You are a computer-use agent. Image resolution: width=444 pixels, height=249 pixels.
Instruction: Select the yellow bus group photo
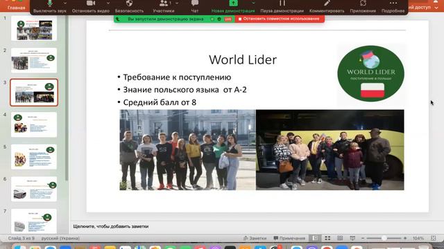[x=330, y=149]
